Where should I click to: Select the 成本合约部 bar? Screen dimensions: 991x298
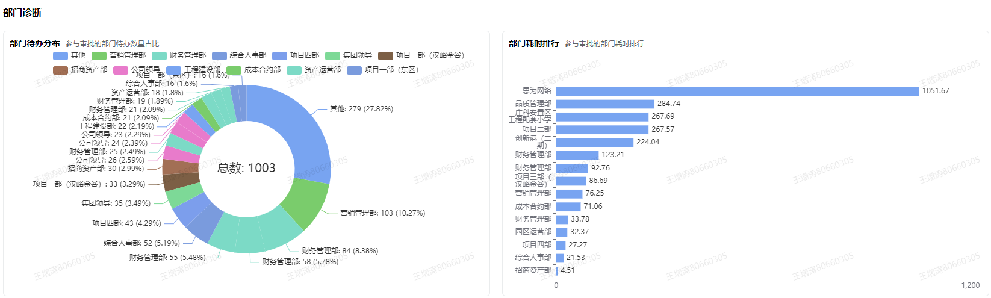[568, 206]
